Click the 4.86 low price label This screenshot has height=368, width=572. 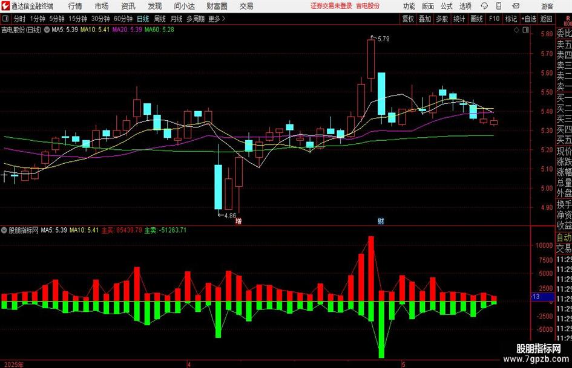point(230,216)
